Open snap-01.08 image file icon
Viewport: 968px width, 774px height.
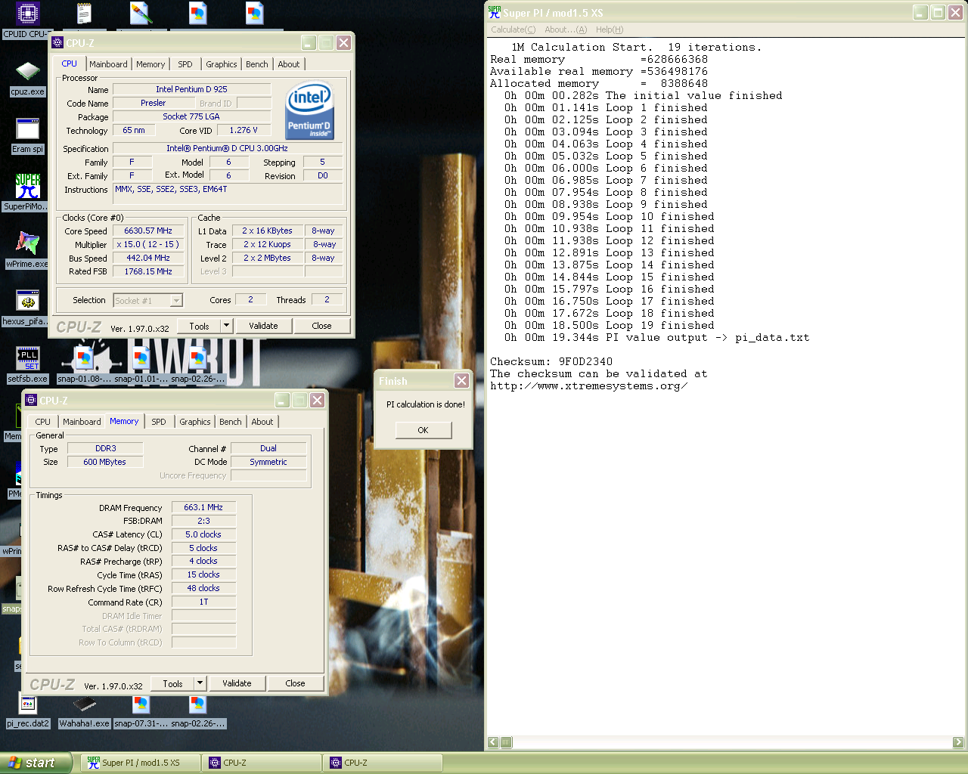[x=84, y=365]
